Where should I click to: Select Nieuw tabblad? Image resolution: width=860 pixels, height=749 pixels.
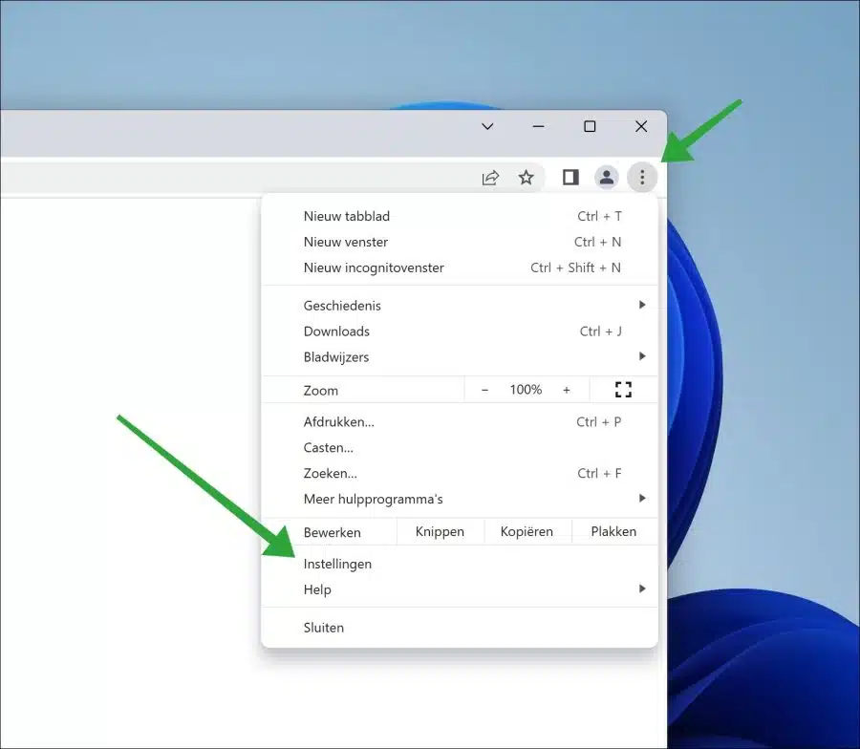[x=460, y=216]
